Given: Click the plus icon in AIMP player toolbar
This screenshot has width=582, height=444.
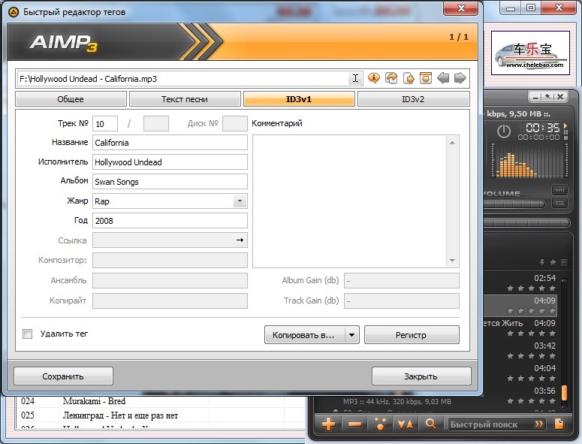Looking at the screenshot, I should tap(328, 424).
